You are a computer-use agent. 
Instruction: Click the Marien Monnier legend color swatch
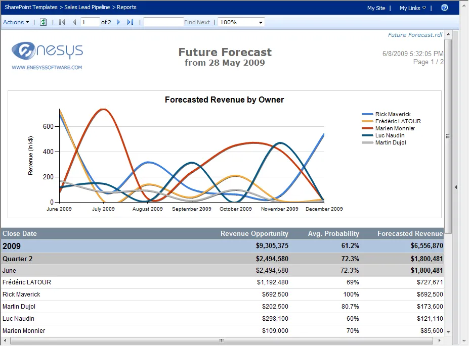(367, 129)
